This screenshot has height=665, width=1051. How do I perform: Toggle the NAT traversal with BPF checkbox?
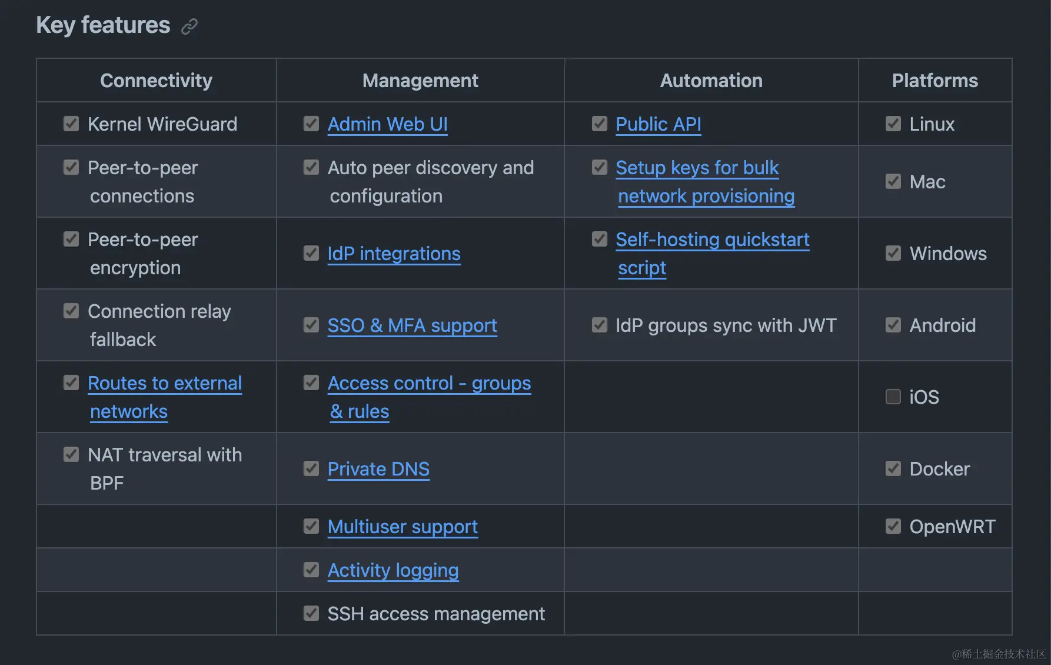(x=71, y=454)
